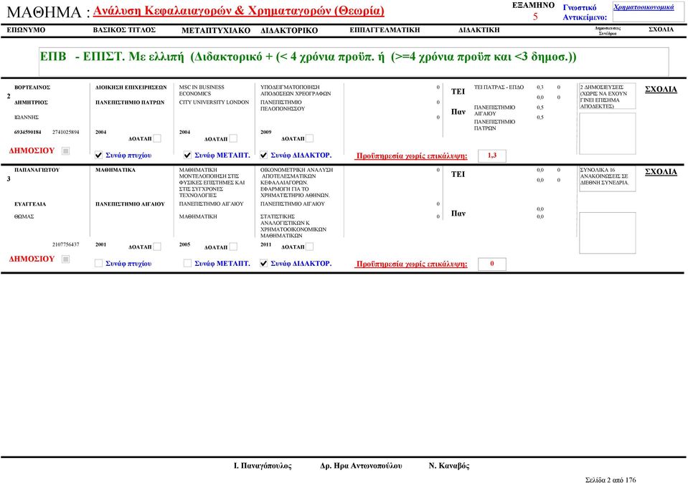Click the ΒΑΣΙΚΟΣ ΤΙΤΛΟΣ column header

point(124,30)
